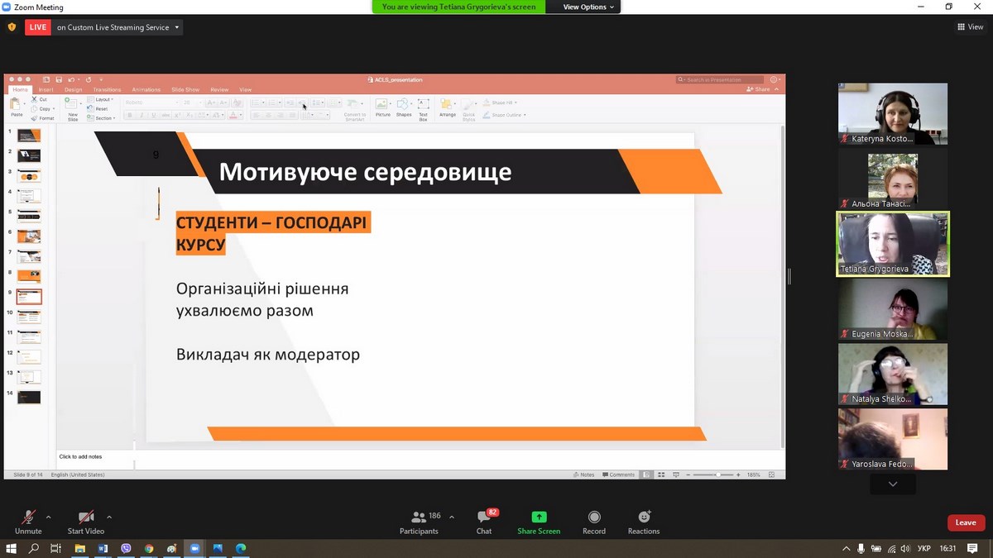Unmute the microphone
Image resolution: width=993 pixels, height=558 pixels.
pyautogui.click(x=28, y=522)
